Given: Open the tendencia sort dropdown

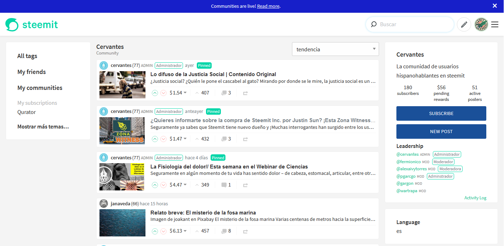Looking at the screenshot, I should [335, 49].
